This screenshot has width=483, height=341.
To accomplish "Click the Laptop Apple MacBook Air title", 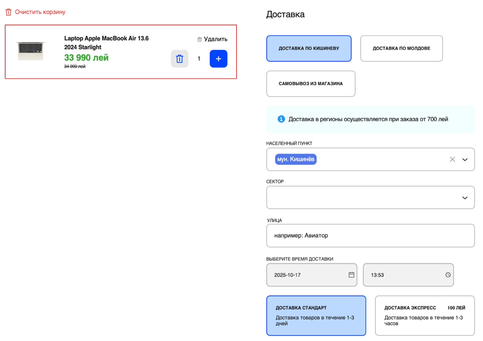I will pos(106,43).
